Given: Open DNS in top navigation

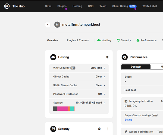Looking at the screenshot, I should 91,6.
